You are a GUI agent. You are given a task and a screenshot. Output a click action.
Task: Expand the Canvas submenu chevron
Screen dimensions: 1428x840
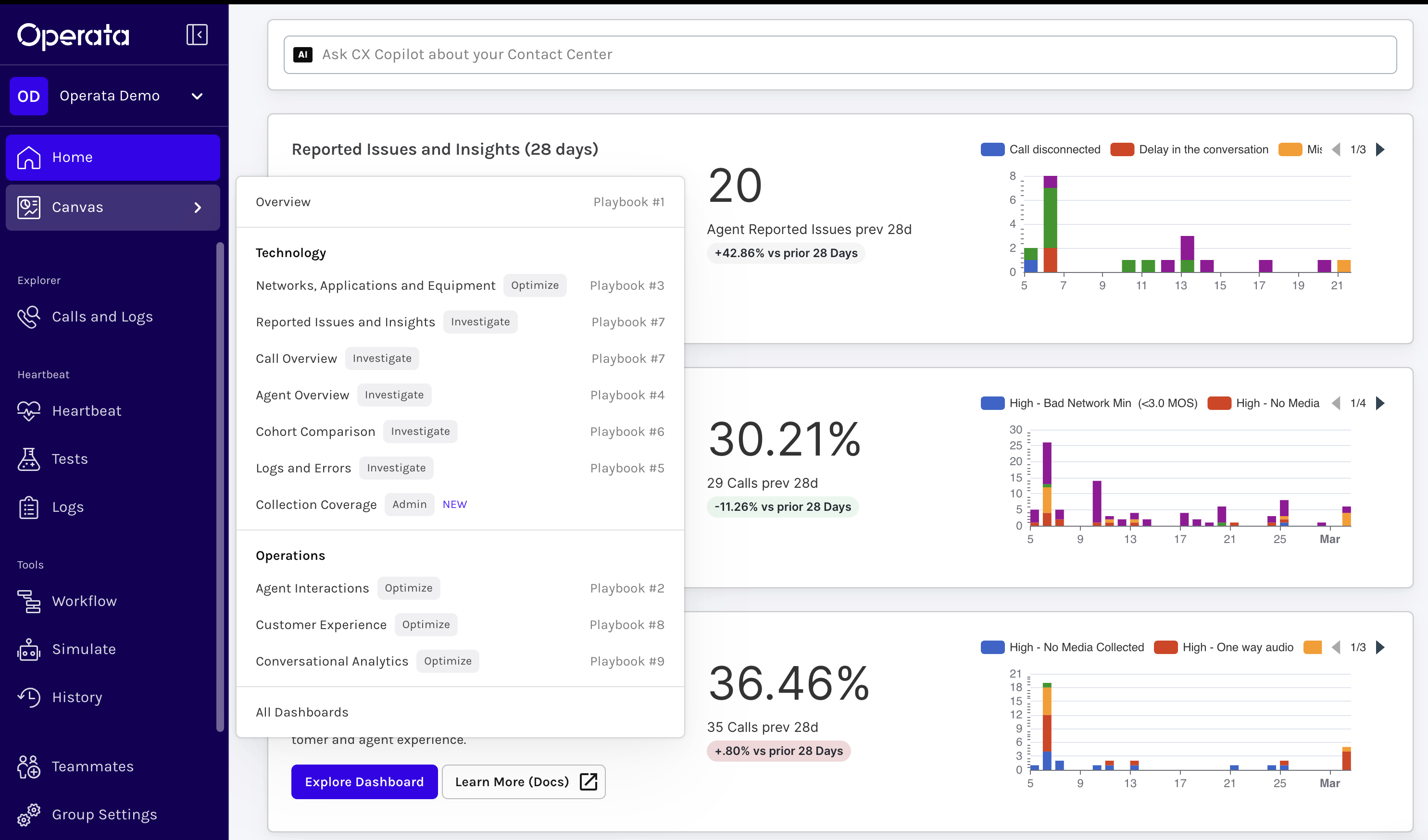pos(198,207)
